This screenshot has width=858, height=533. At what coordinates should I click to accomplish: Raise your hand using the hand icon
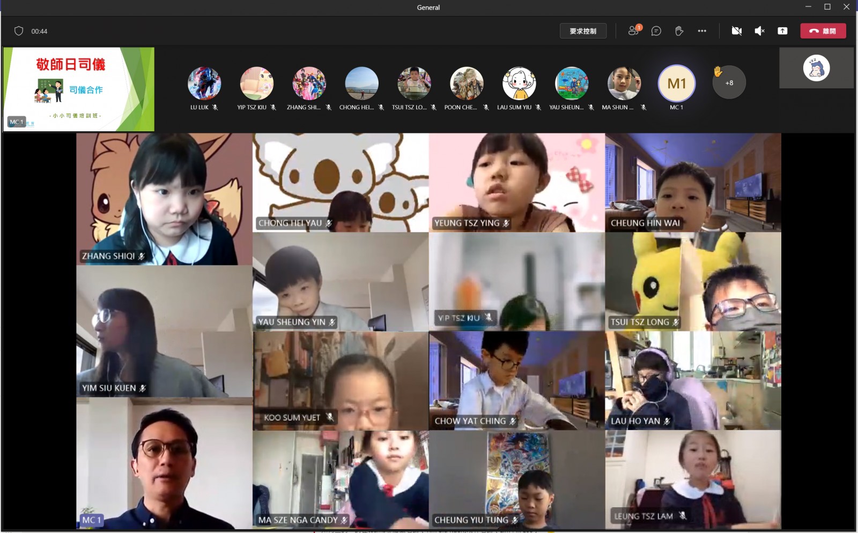point(679,31)
